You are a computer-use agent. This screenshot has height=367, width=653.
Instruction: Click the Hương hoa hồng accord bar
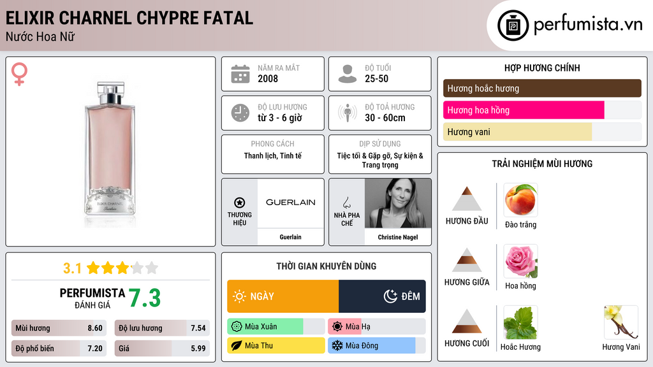[x=542, y=110]
